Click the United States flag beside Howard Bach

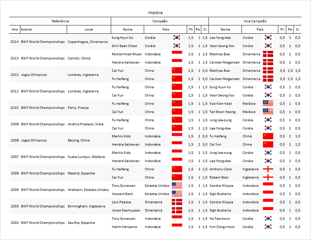177,193
